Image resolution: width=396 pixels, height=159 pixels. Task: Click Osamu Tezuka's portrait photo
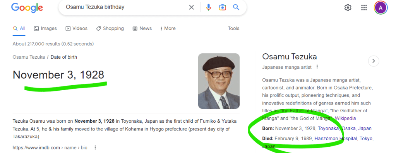pyautogui.click(x=219, y=81)
